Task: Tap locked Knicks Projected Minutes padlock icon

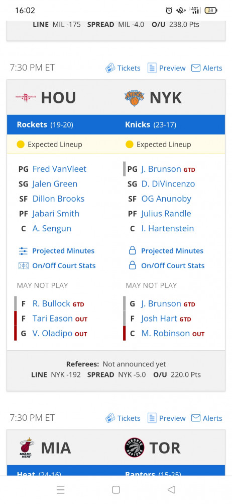Action: point(133,251)
